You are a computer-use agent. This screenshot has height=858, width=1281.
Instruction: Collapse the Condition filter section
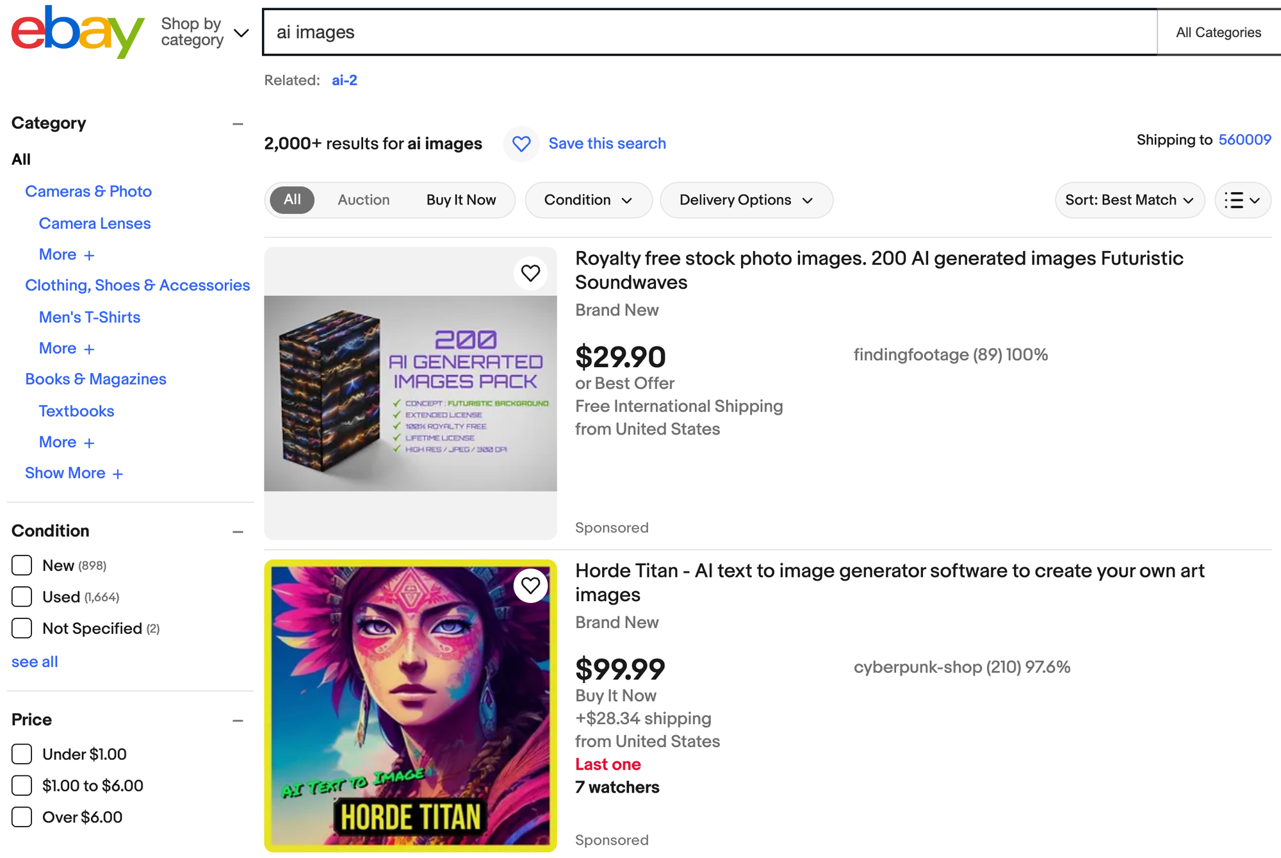[x=238, y=532]
